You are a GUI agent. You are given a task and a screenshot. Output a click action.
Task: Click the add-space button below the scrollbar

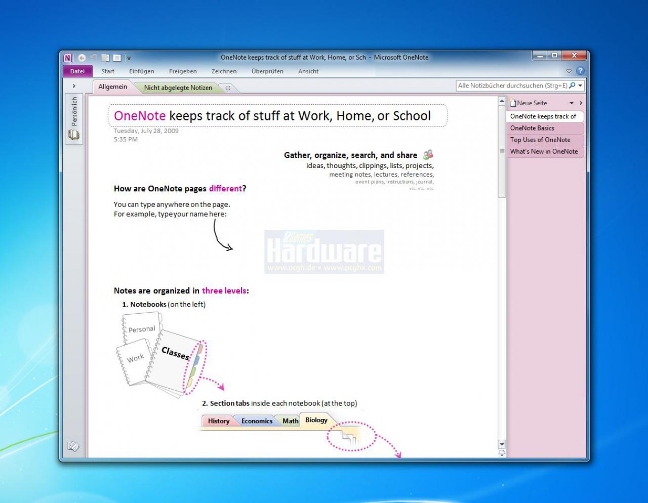point(502,453)
